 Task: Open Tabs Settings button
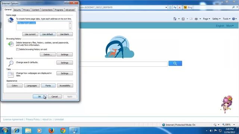coord(65,73)
